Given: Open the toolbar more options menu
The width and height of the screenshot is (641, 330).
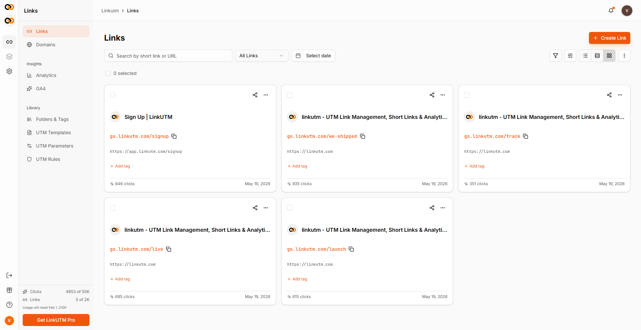Looking at the screenshot, I should [624, 56].
